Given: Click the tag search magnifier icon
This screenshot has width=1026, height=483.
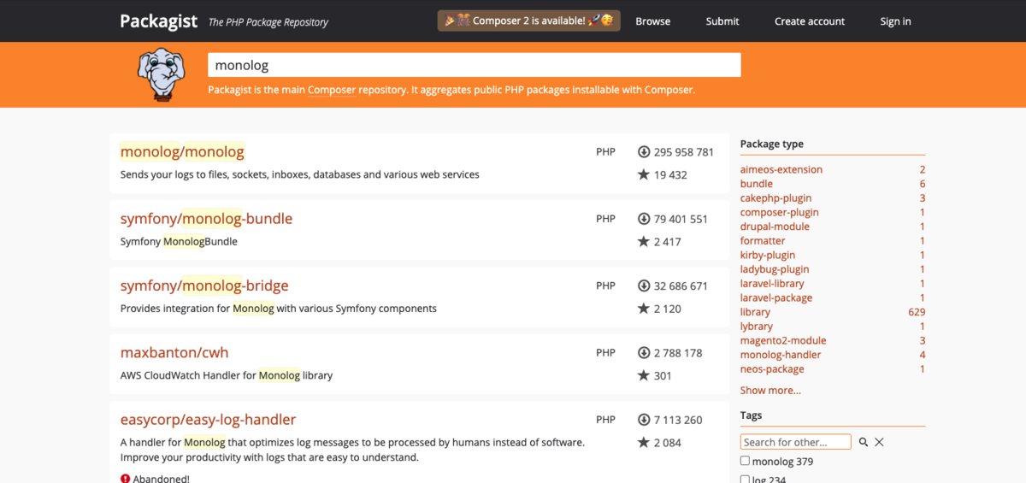Looking at the screenshot, I should pos(864,442).
